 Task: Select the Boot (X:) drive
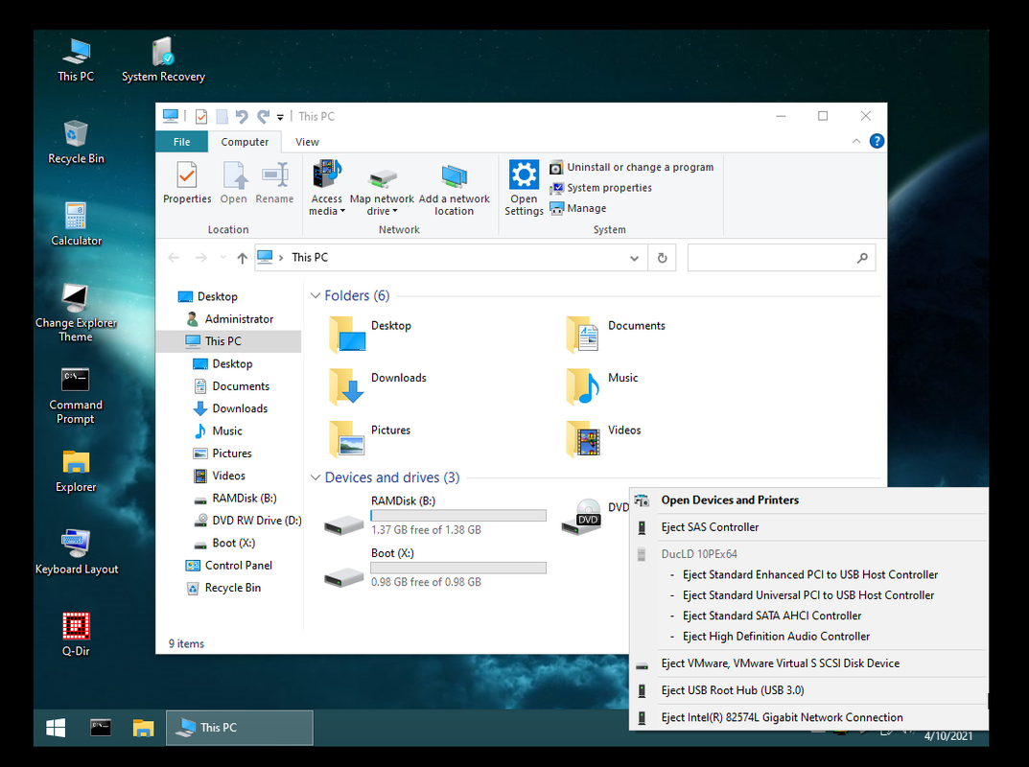[435, 568]
